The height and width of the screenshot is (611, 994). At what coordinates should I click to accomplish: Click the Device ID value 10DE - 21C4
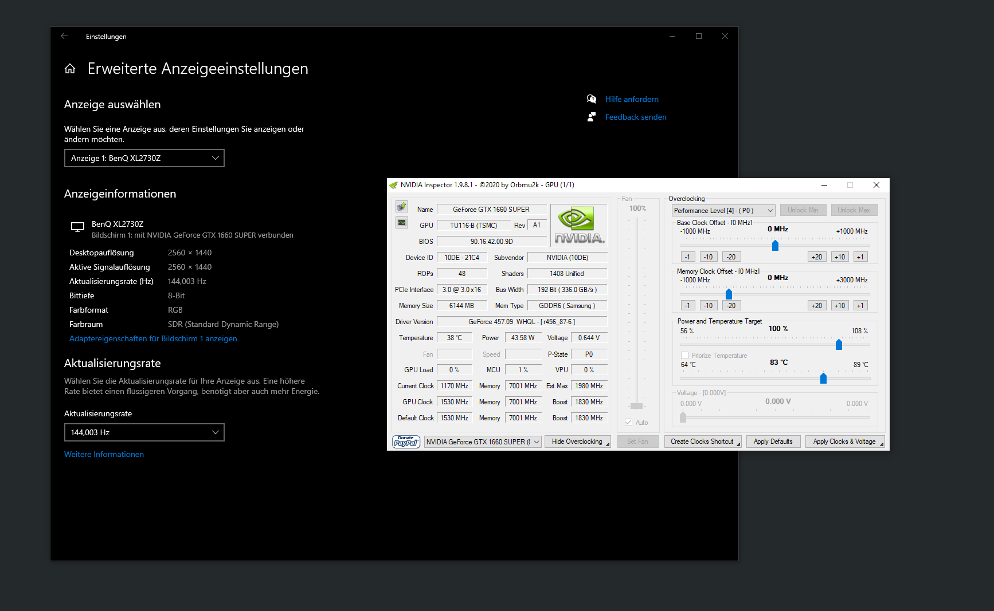(x=462, y=258)
